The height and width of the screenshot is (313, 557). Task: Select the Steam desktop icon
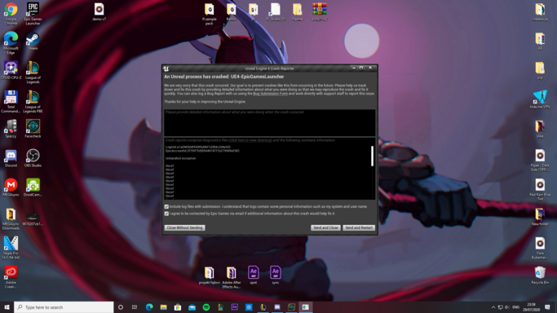click(x=33, y=42)
